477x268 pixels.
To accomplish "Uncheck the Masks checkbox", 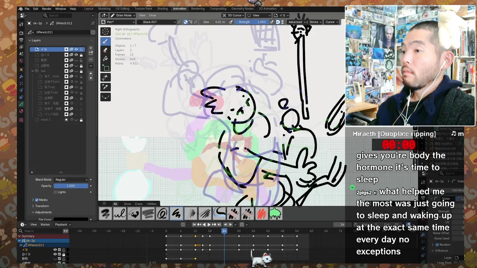I will tap(37, 200).
